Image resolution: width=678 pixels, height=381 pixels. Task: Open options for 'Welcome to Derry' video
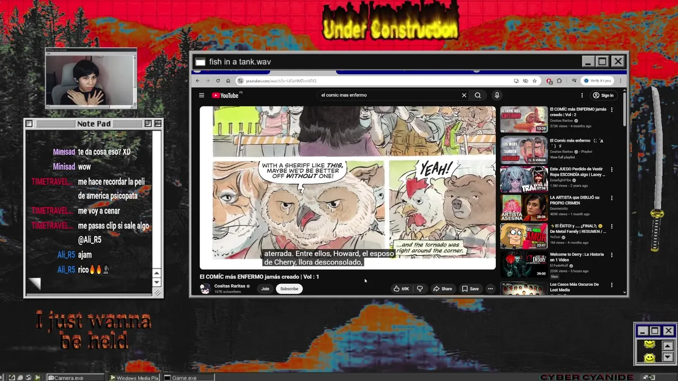click(612, 255)
